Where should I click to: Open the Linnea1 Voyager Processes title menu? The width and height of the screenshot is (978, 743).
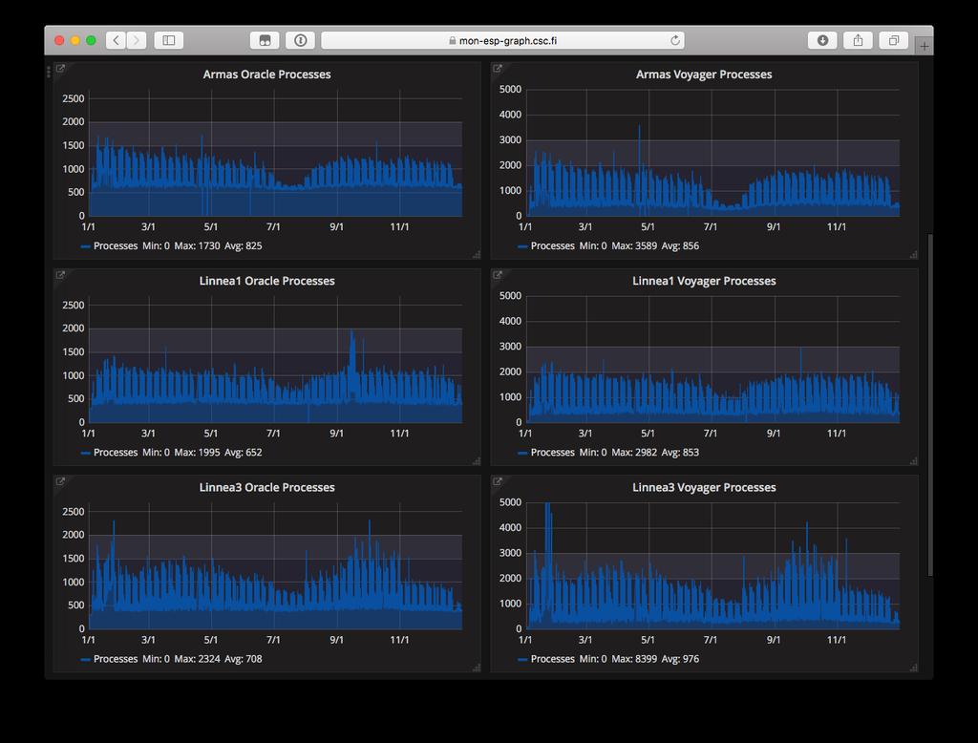[704, 281]
